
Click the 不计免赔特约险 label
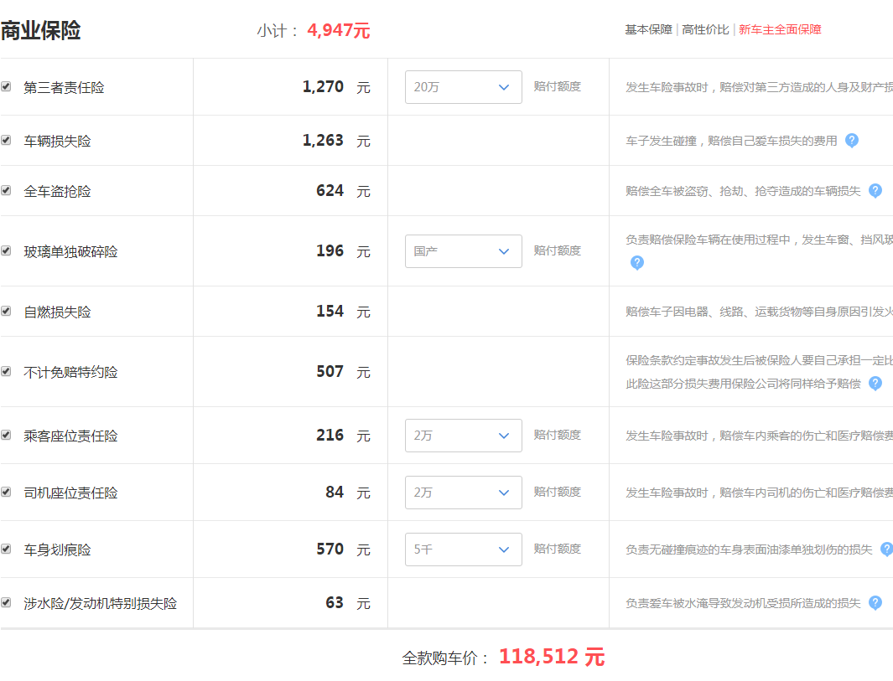tap(70, 372)
